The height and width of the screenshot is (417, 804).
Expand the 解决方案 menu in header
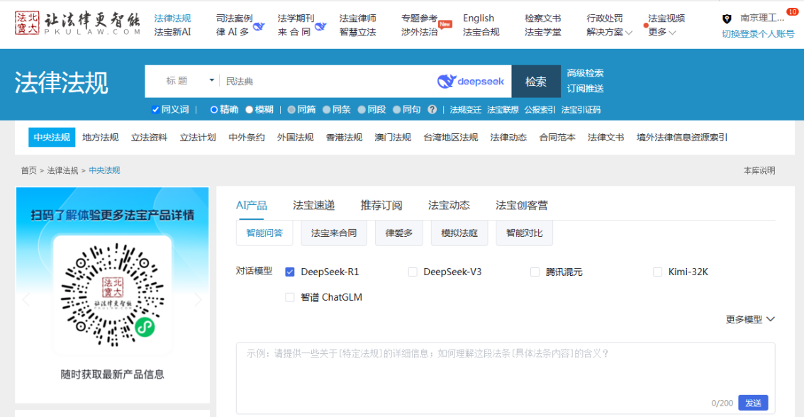pyautogui.click(x=609, y=32)
